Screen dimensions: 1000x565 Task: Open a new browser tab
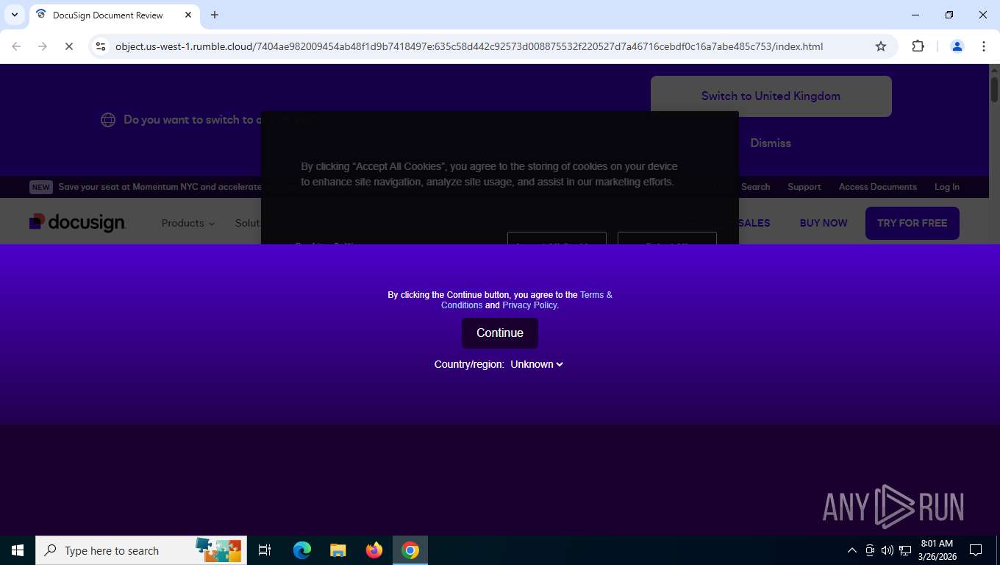[214, 15]
